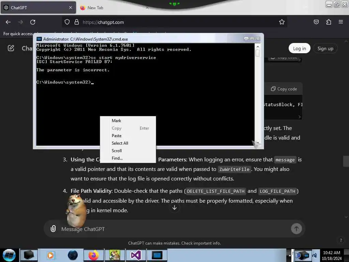Open the Pocket save icon
Screen dimensions: 349x262
[316, 22]
